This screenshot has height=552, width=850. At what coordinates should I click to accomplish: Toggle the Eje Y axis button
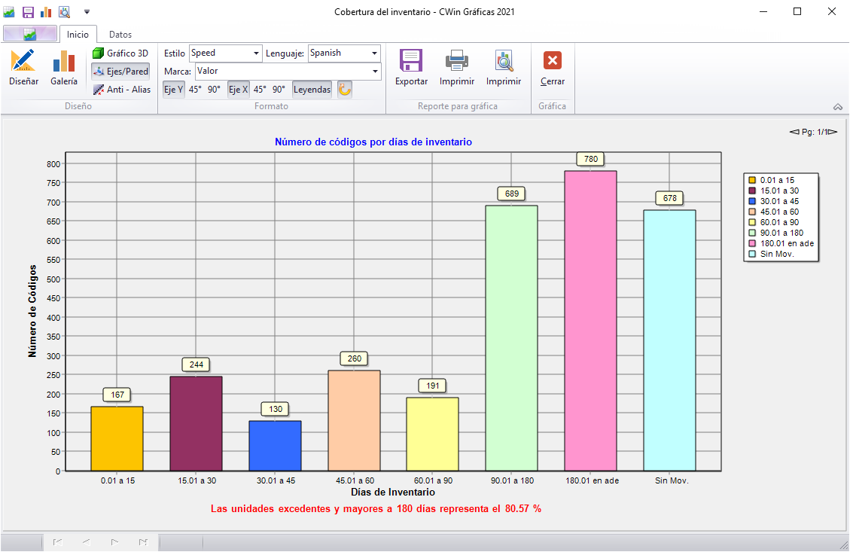[173, 89]
